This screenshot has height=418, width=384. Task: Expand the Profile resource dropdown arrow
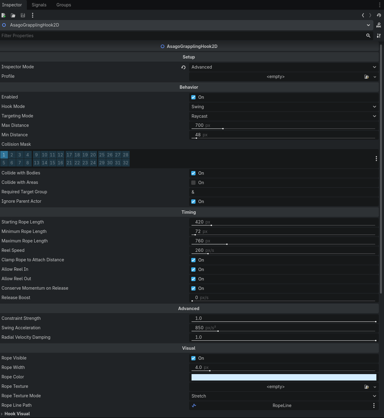[x=375, y=77]
